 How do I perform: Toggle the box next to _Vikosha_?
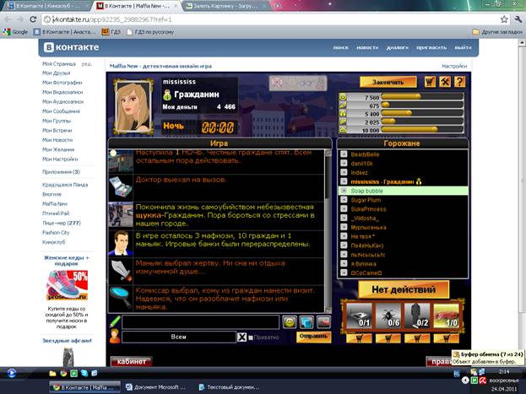pyautogui.click(x=344, y=218)
